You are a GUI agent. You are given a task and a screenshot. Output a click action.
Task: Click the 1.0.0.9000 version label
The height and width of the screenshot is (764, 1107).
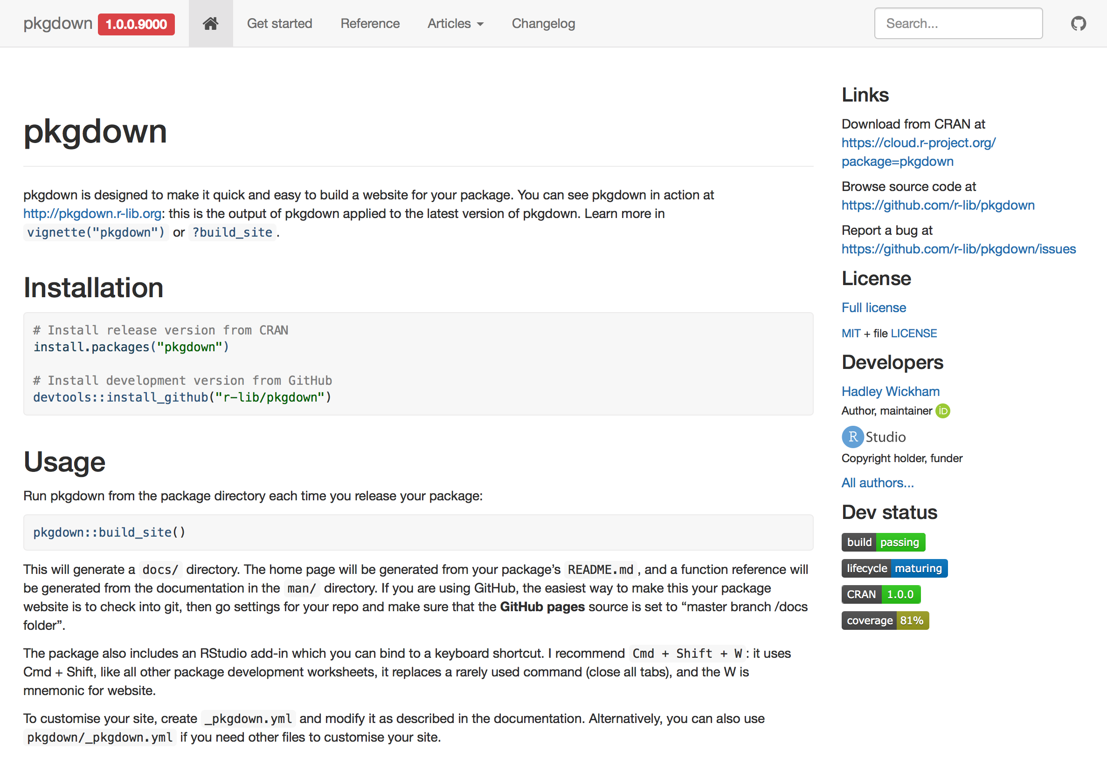click(136, 24)
